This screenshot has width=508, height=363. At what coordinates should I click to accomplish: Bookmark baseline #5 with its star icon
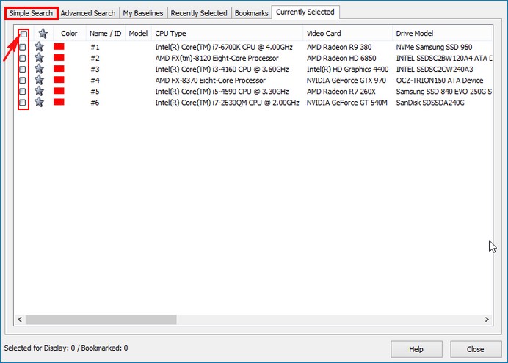pos(39,91)
